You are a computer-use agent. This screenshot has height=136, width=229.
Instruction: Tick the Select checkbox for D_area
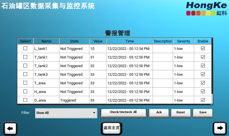pyautogui.click(x=25, y=100)
